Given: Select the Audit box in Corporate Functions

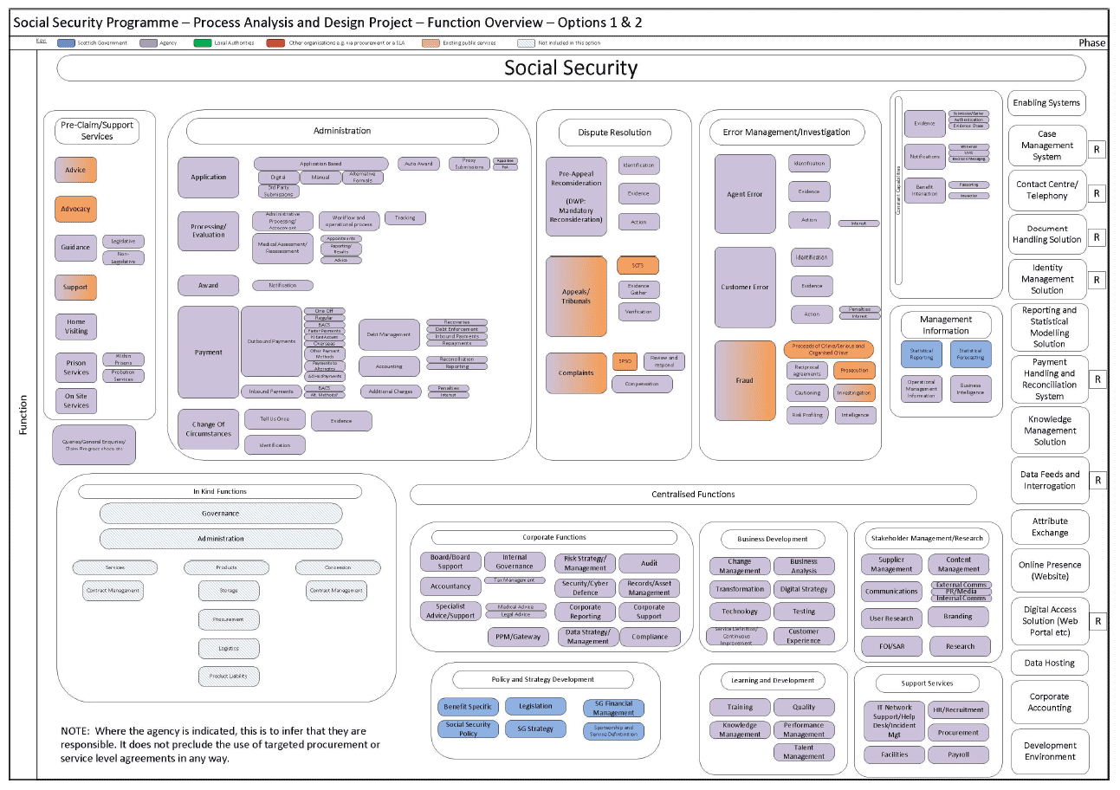Looking at the screenshot, I should [x=650, y=564].
